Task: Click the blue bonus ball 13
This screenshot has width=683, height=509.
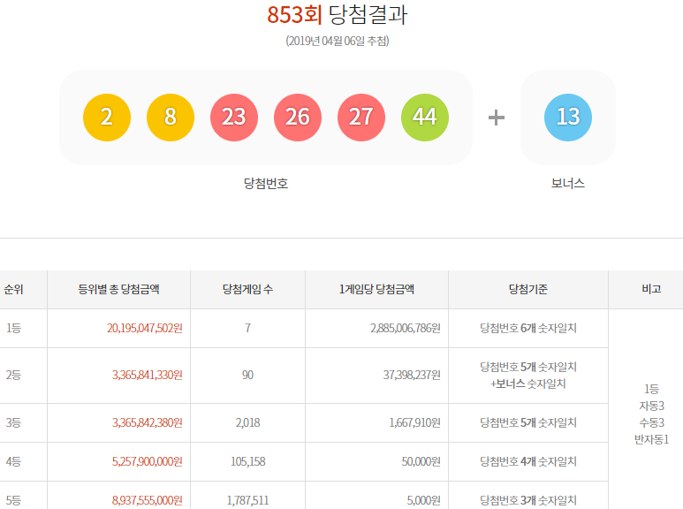Action: [x=568, y=118]
